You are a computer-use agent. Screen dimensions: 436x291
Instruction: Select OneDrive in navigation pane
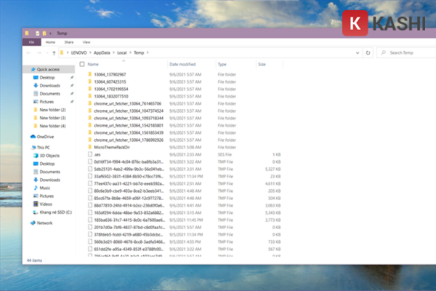coord(45,137)
